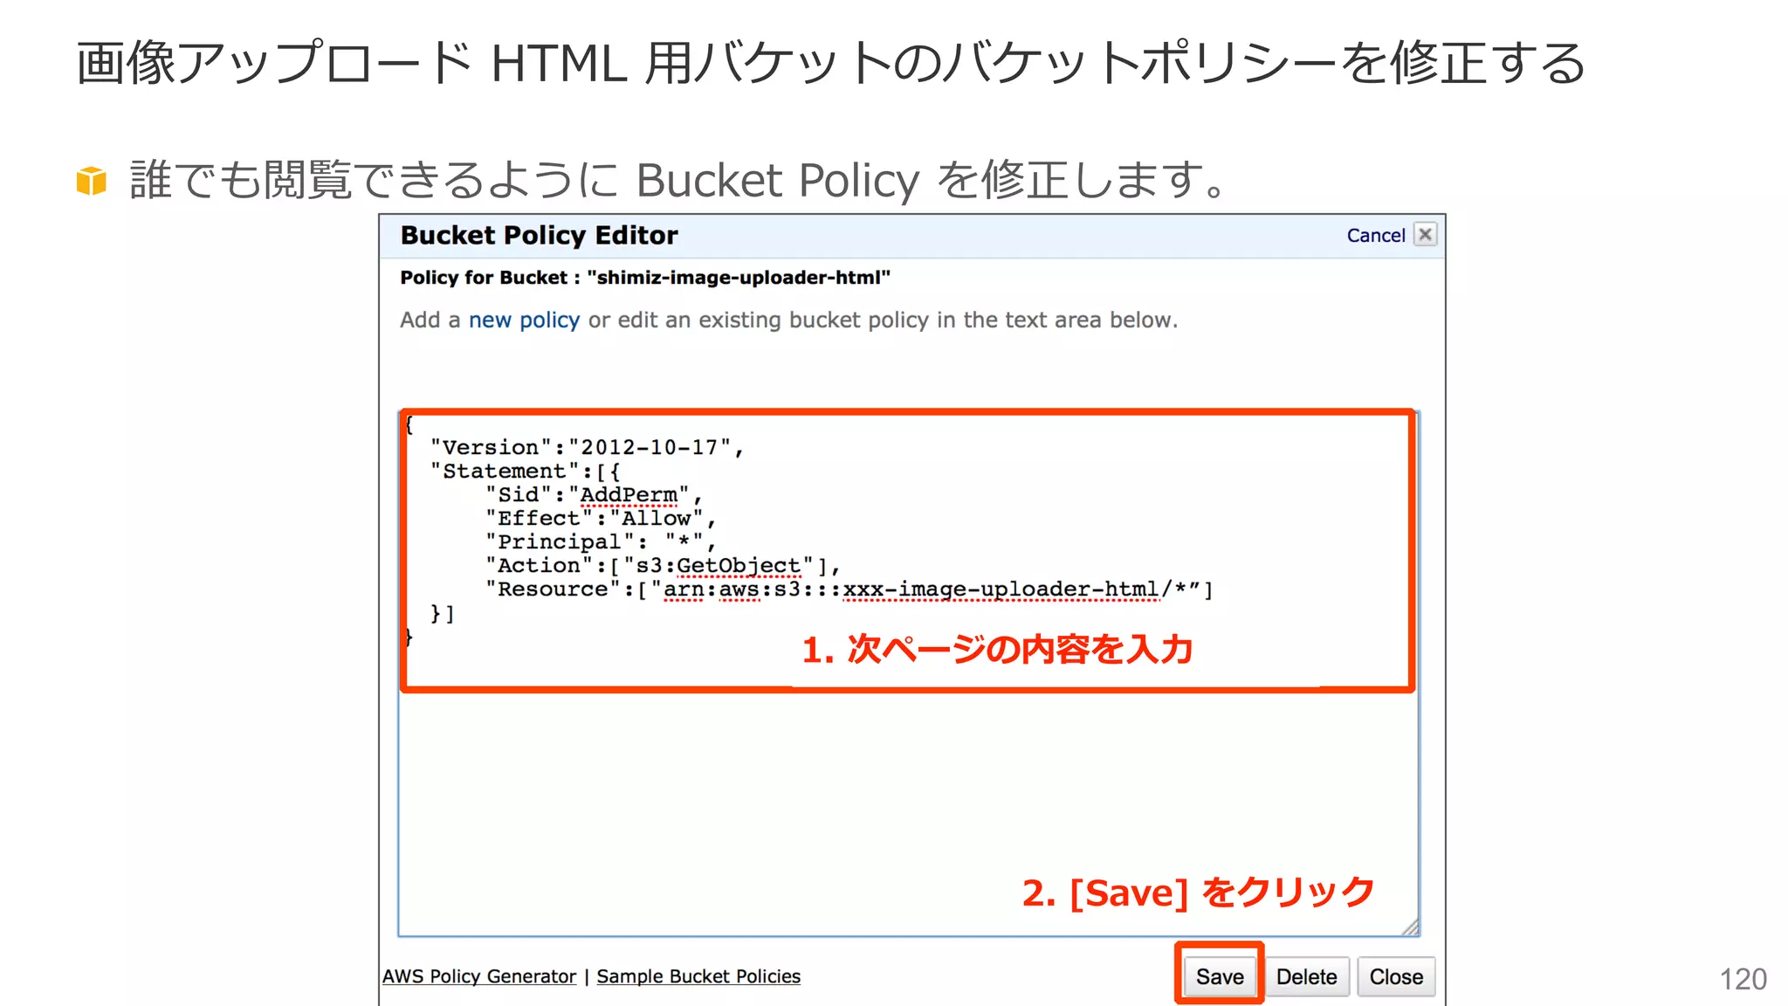
Task: Click the Cancel link in the dialog header
Action: 1376,235
